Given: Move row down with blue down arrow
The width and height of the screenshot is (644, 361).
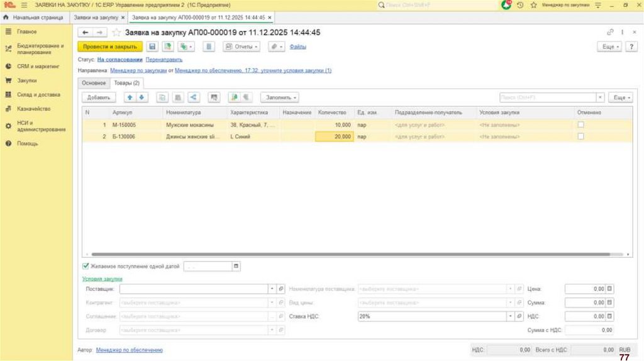Looking at the screenshot, I should (x=142, y=97).
